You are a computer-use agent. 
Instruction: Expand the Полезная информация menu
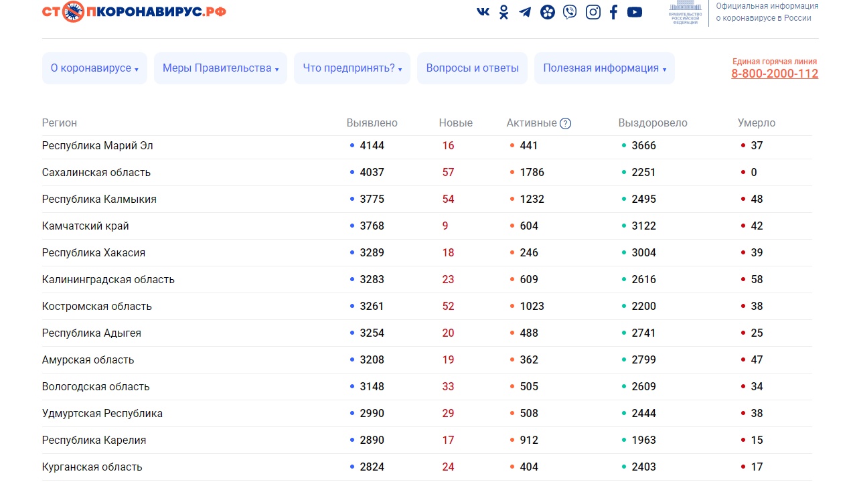(604, 68)
